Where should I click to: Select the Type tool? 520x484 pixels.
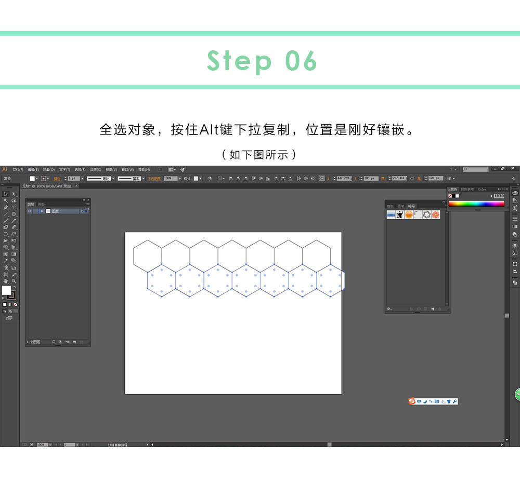tap(14, 208)
